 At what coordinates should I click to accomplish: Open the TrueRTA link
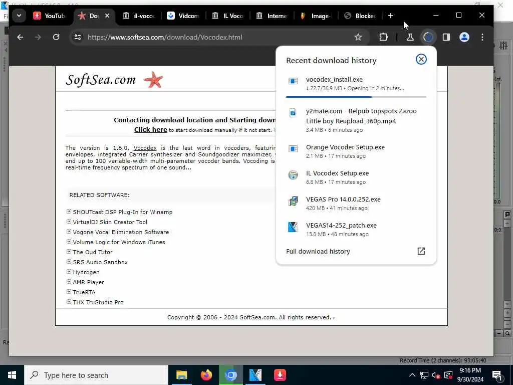pyautogui.click(x=84, y=292)
